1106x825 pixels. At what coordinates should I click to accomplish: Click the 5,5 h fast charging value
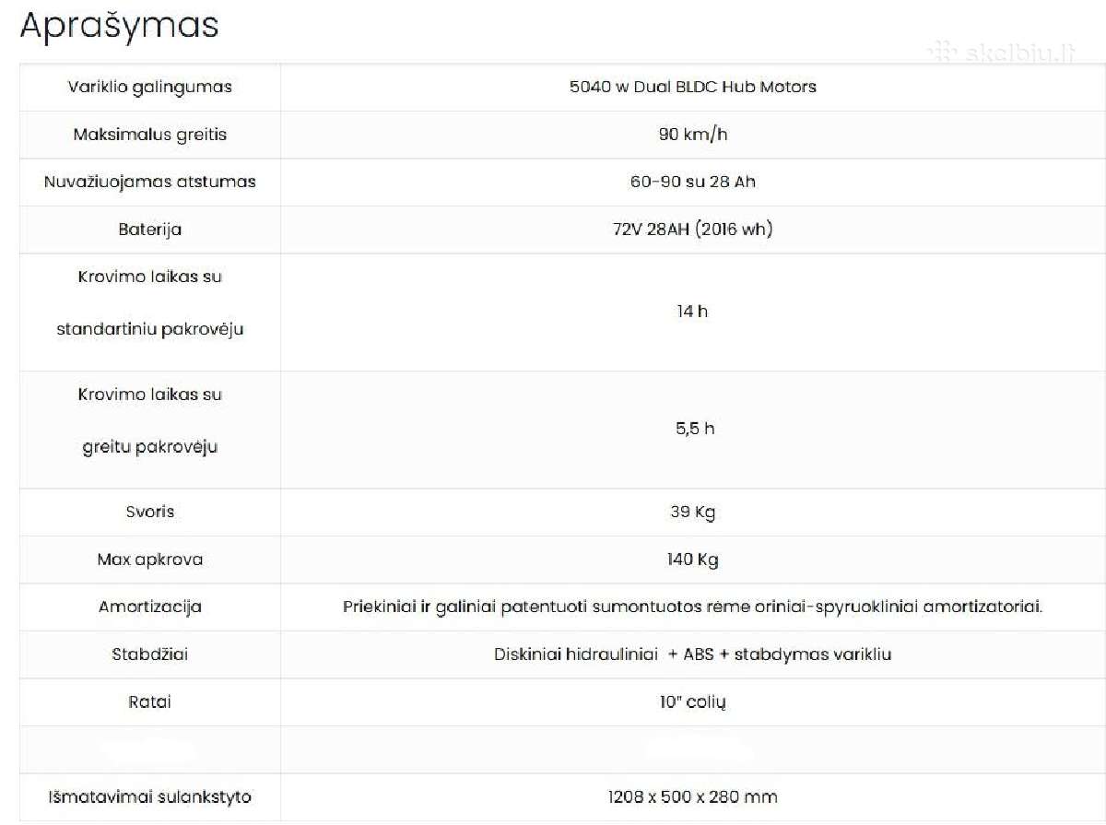[695, 429]
